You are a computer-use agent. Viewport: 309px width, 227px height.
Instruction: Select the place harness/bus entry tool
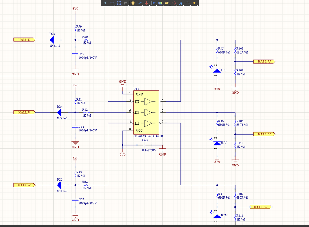click(x=153, y=3)
